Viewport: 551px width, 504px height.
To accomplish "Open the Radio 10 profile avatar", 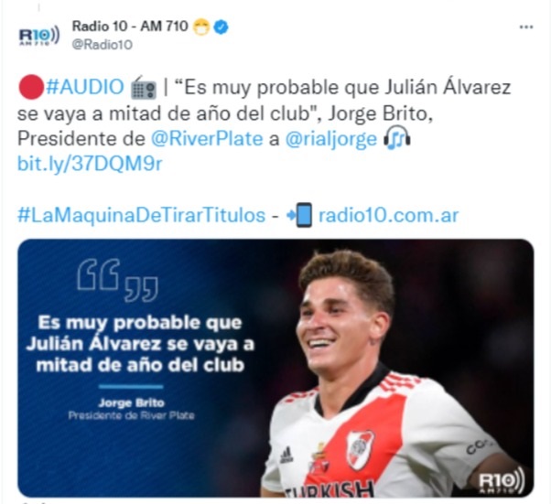I will (39, 36).
